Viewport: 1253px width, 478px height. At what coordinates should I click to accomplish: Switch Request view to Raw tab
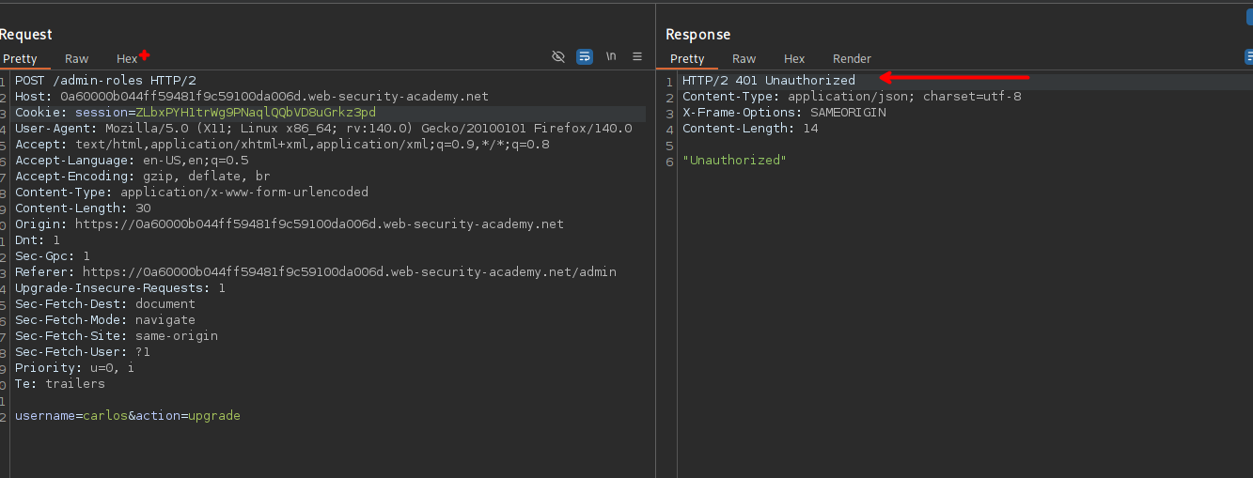point(77,59)
